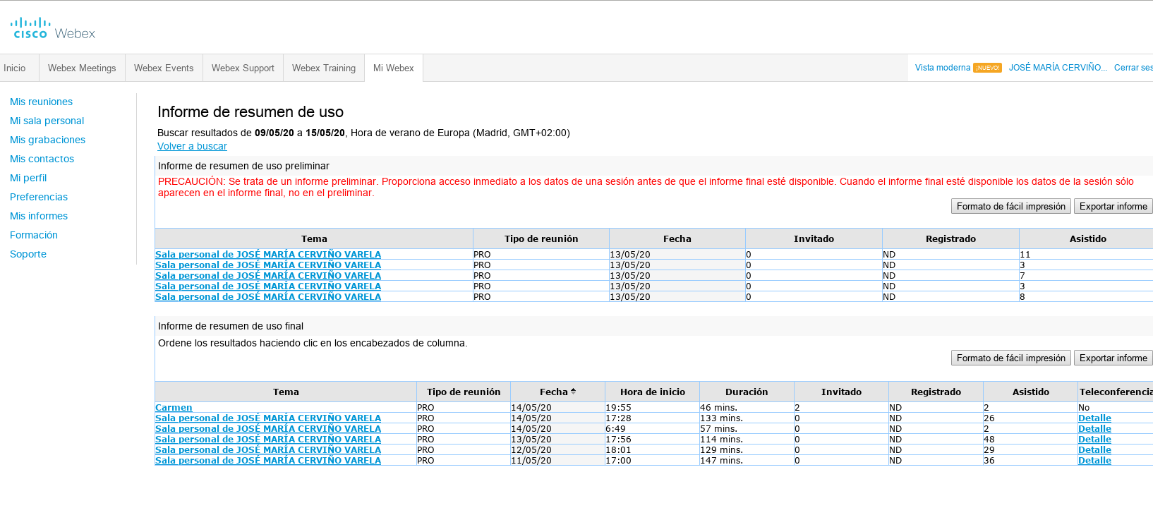Image resolution: width=1153 pixels, height=508 pixels.
Task: Open the JOSÉ MARÍA CERVIÑO user menu
Action: [1057, 68]
